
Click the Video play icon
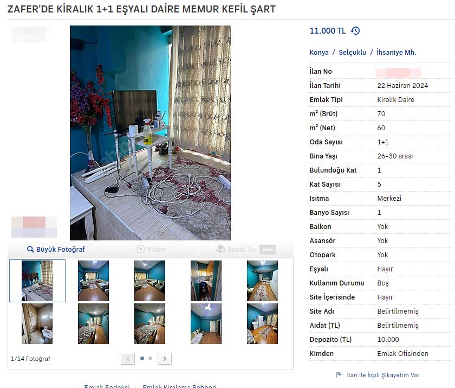click(141, 249)
